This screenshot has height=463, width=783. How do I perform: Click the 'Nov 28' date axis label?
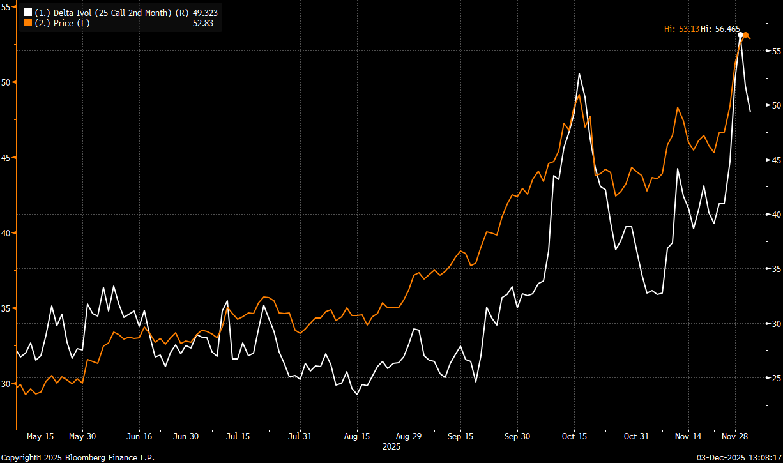(736, 437)
